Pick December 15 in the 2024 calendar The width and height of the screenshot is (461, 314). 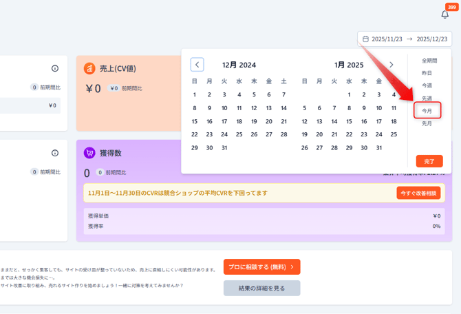(195, 121)
